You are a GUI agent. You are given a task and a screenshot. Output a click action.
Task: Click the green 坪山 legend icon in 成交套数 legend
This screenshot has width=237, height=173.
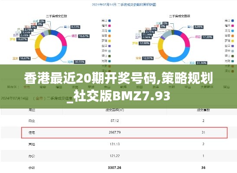point(110,56)
